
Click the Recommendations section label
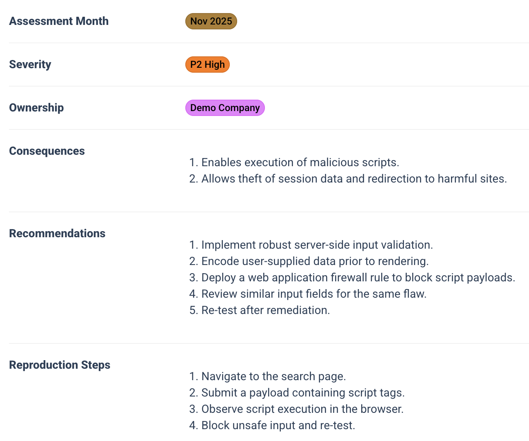[x=57, y=234]
